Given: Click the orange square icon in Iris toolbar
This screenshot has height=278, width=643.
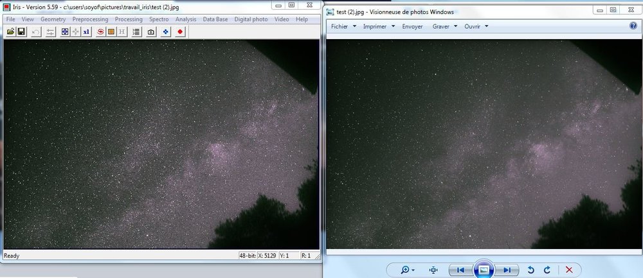Looking at the screenshot, I should coord(111,31).
